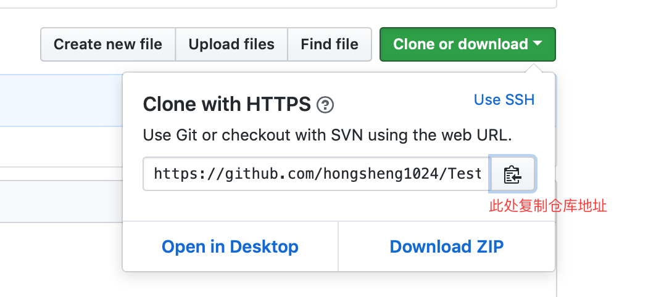
Task: Open the Find file button
Action: point(330,44)
